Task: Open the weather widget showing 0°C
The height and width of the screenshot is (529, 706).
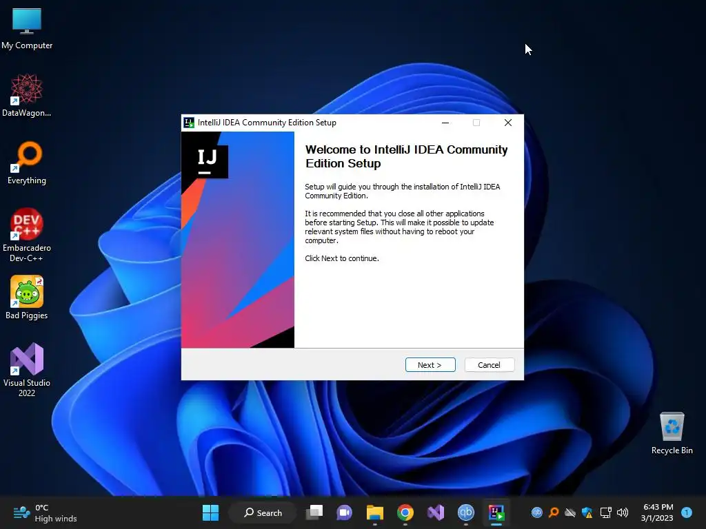Action: [45, 512]
